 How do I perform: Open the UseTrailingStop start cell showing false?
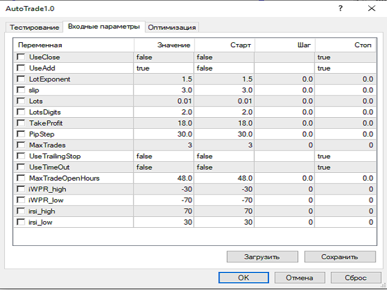coord(224,156)
